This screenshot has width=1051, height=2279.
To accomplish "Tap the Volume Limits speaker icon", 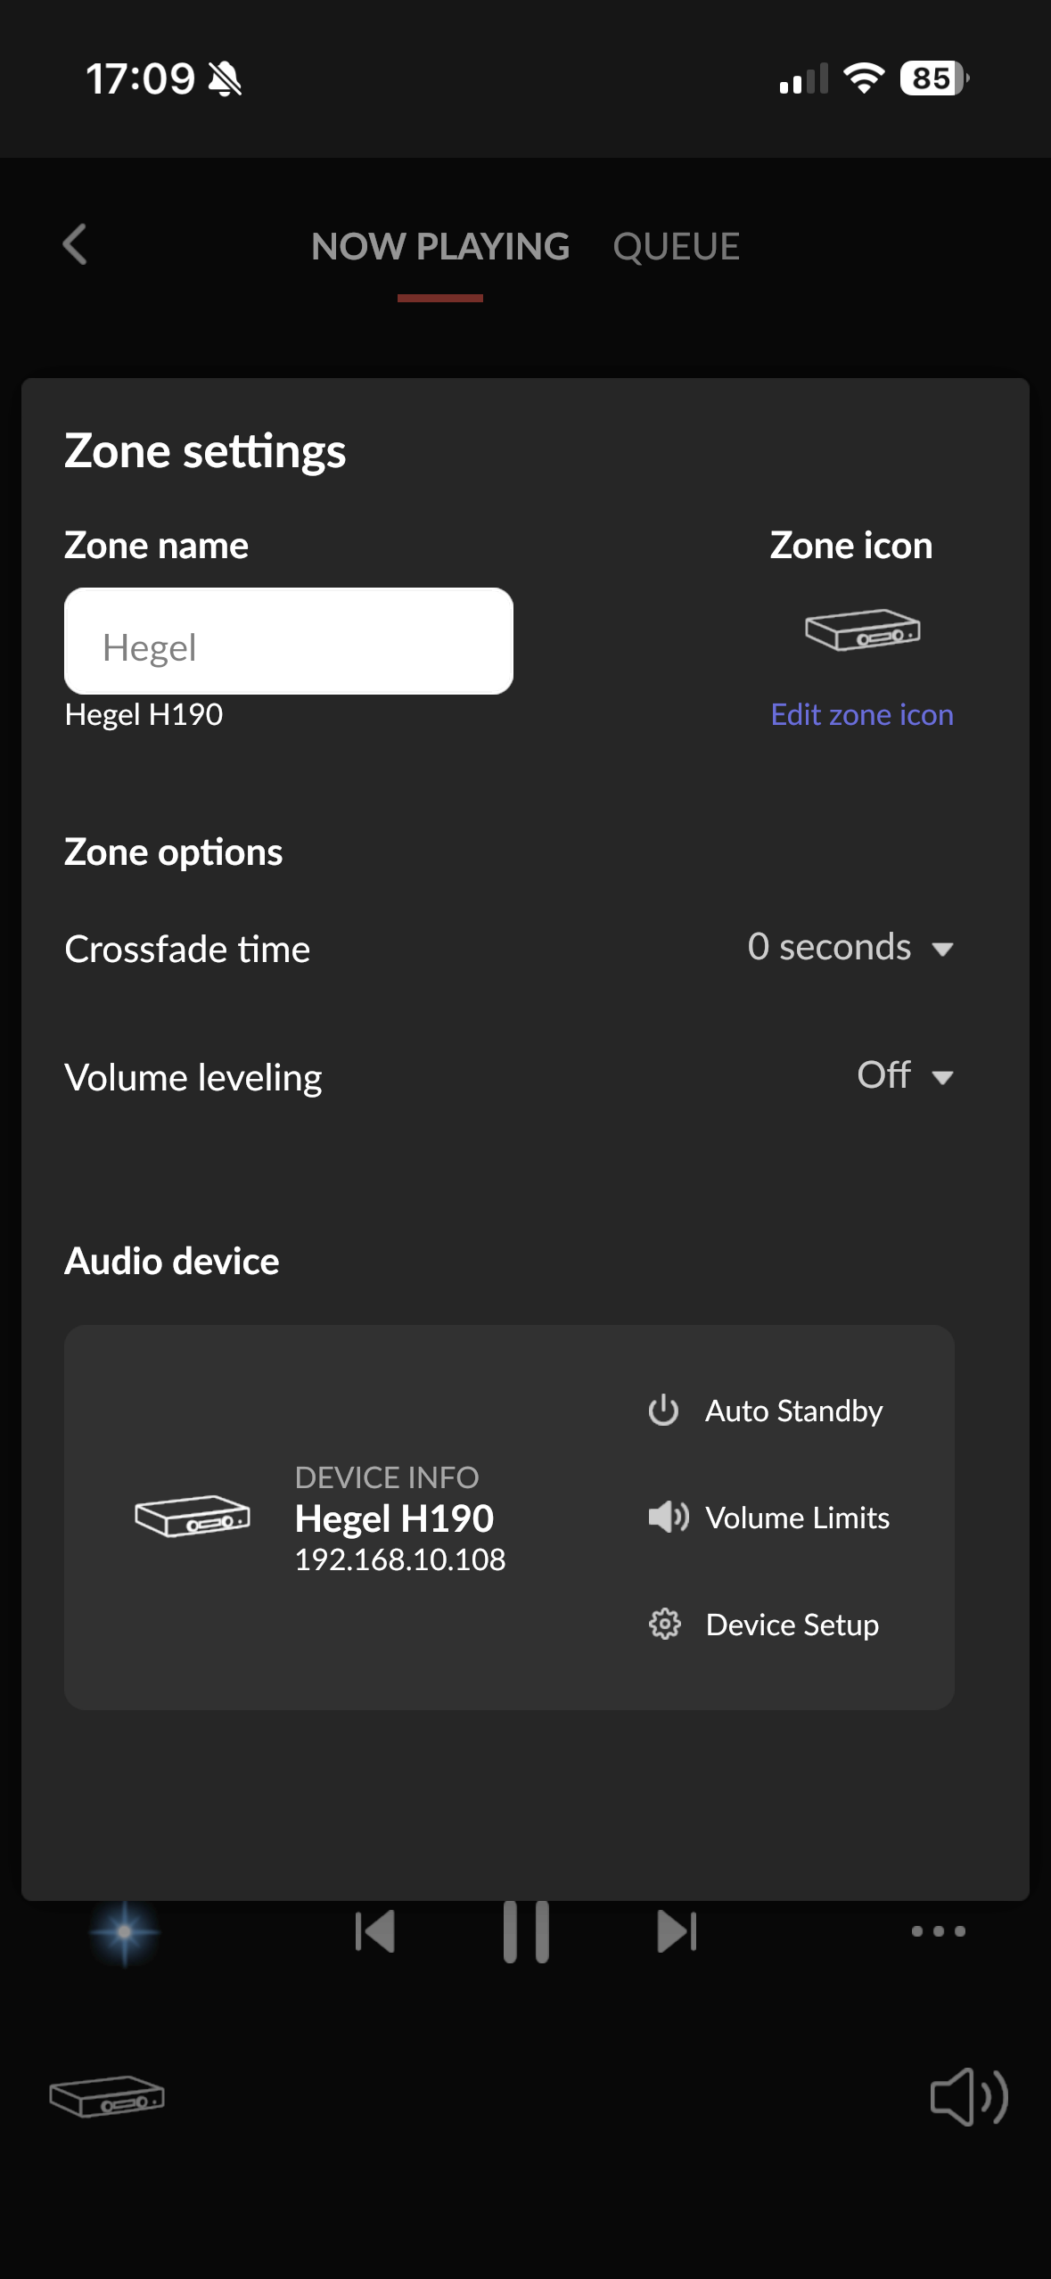I will [x=668, y=1518].
